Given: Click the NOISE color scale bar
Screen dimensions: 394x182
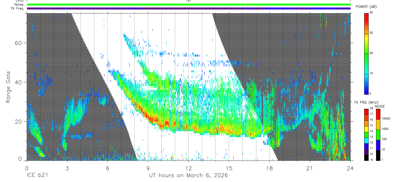Looking at the screenshot, I should point(378,134).
